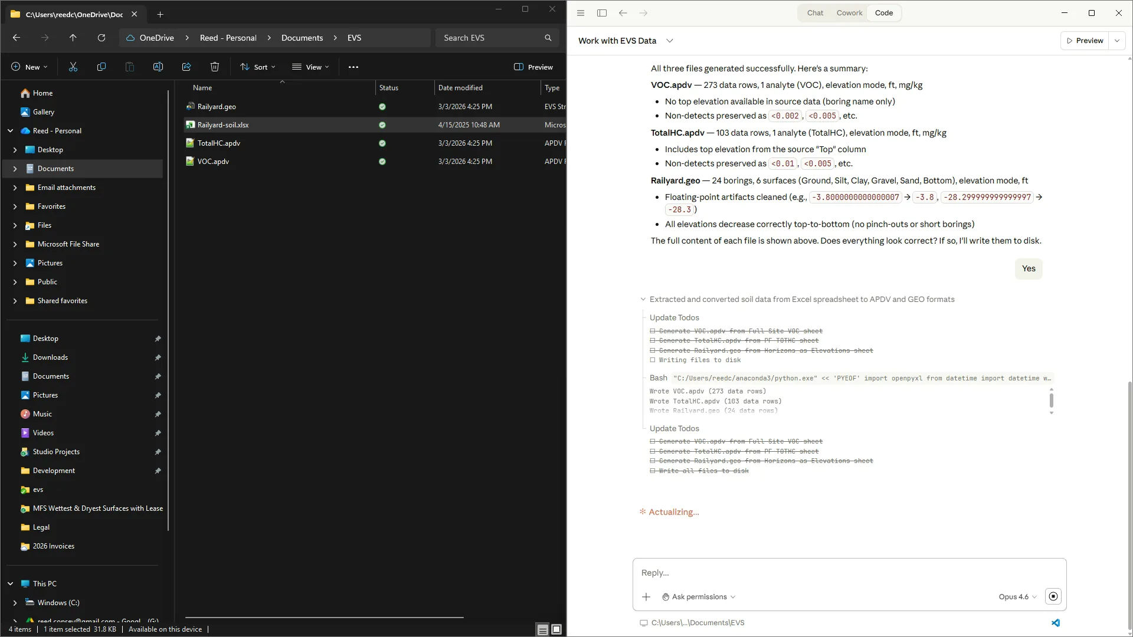Click the Documents breadcrumb in address bar
The width and height of the screenshot is (1133, 637).
pos(302,38)
